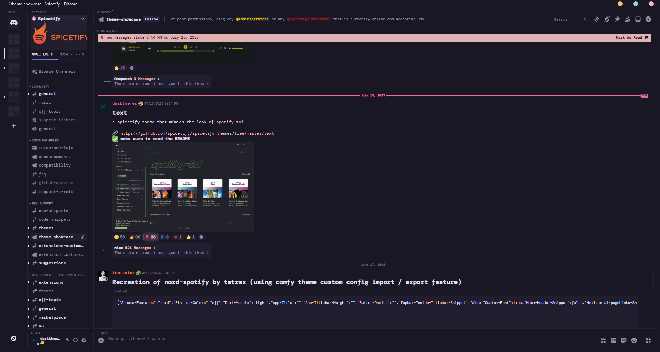Add reaction to the spotify-tui theme post
660x352 pixels.
tap(201, 237)
